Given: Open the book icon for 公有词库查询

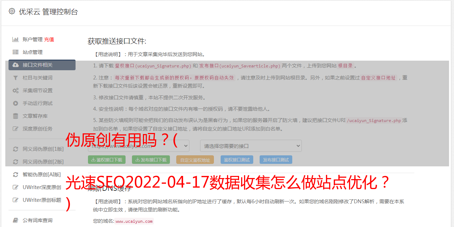Looking at the screenshot, I should point(16,220).
